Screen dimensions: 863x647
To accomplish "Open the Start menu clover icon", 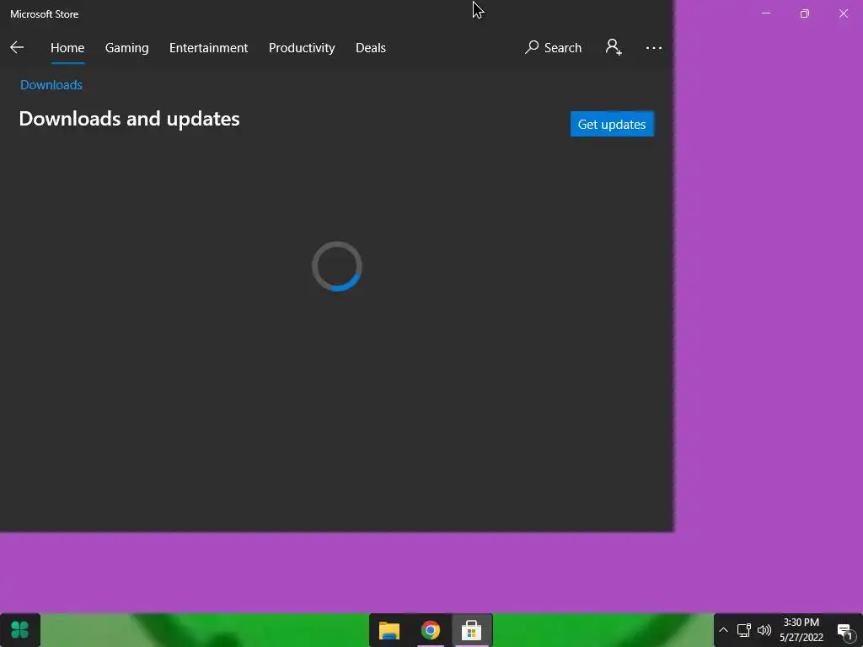I will tap(20, 630).
